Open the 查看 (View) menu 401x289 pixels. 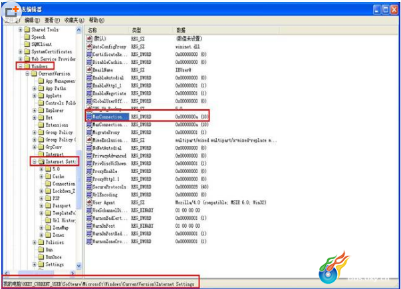[x=52, y=20]
